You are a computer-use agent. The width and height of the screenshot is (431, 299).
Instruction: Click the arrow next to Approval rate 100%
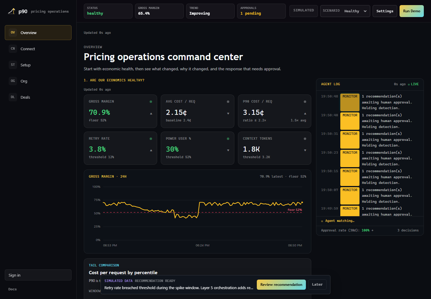372,231
